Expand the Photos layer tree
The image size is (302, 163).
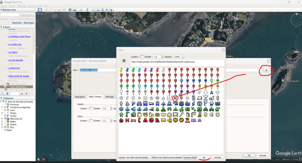point(2,113)
